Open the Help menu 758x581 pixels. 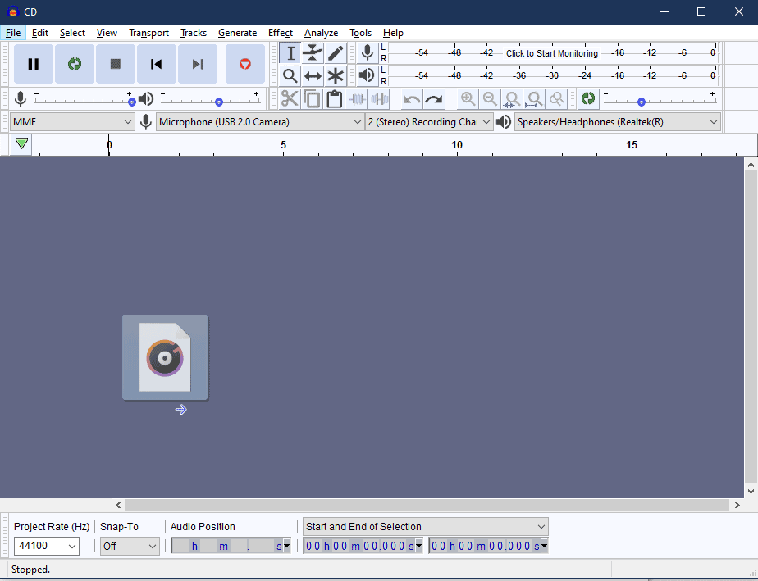393,33
